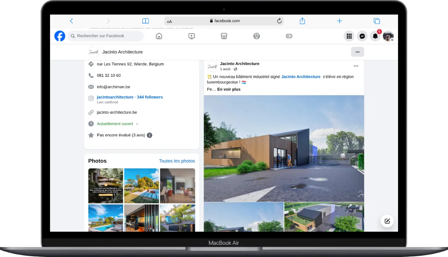Click new message compose floating button
The width and height of the screenshot is (448, 257).
point(387,221)
